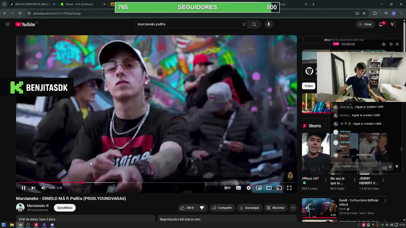Image resolution: width=406 pixels, height=228 pixels.
Task: Skip to the next video
Action: [33, 188]
